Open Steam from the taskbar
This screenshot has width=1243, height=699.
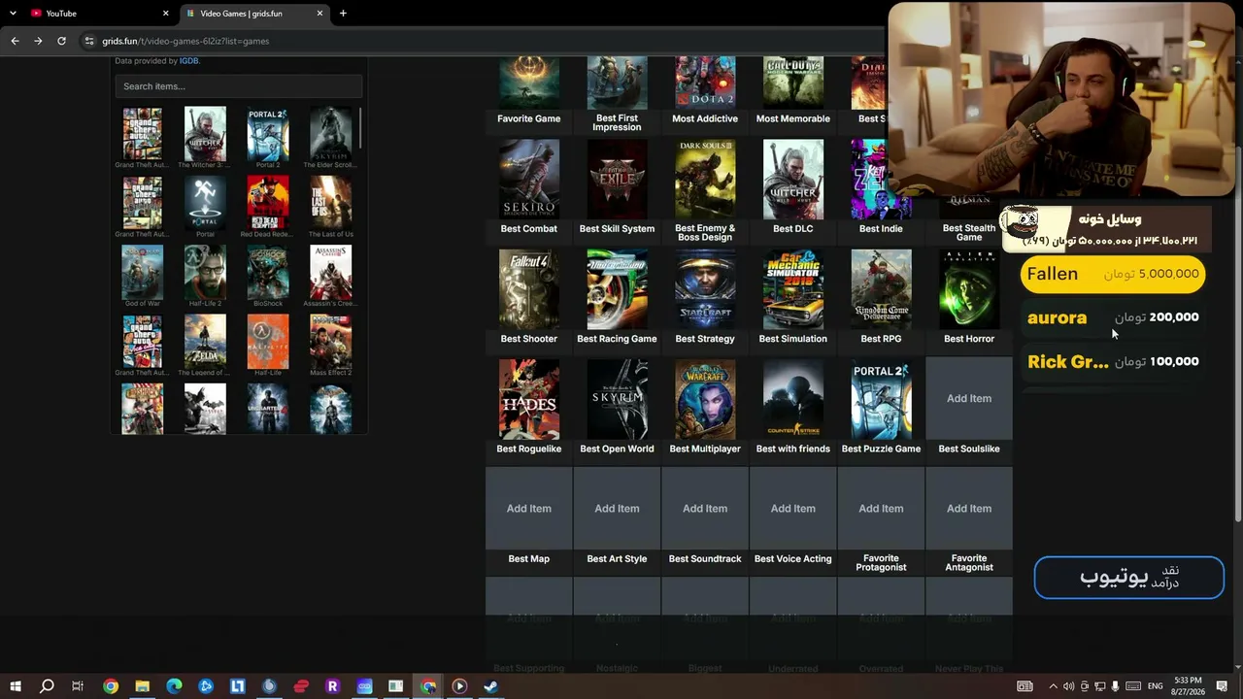491,686
